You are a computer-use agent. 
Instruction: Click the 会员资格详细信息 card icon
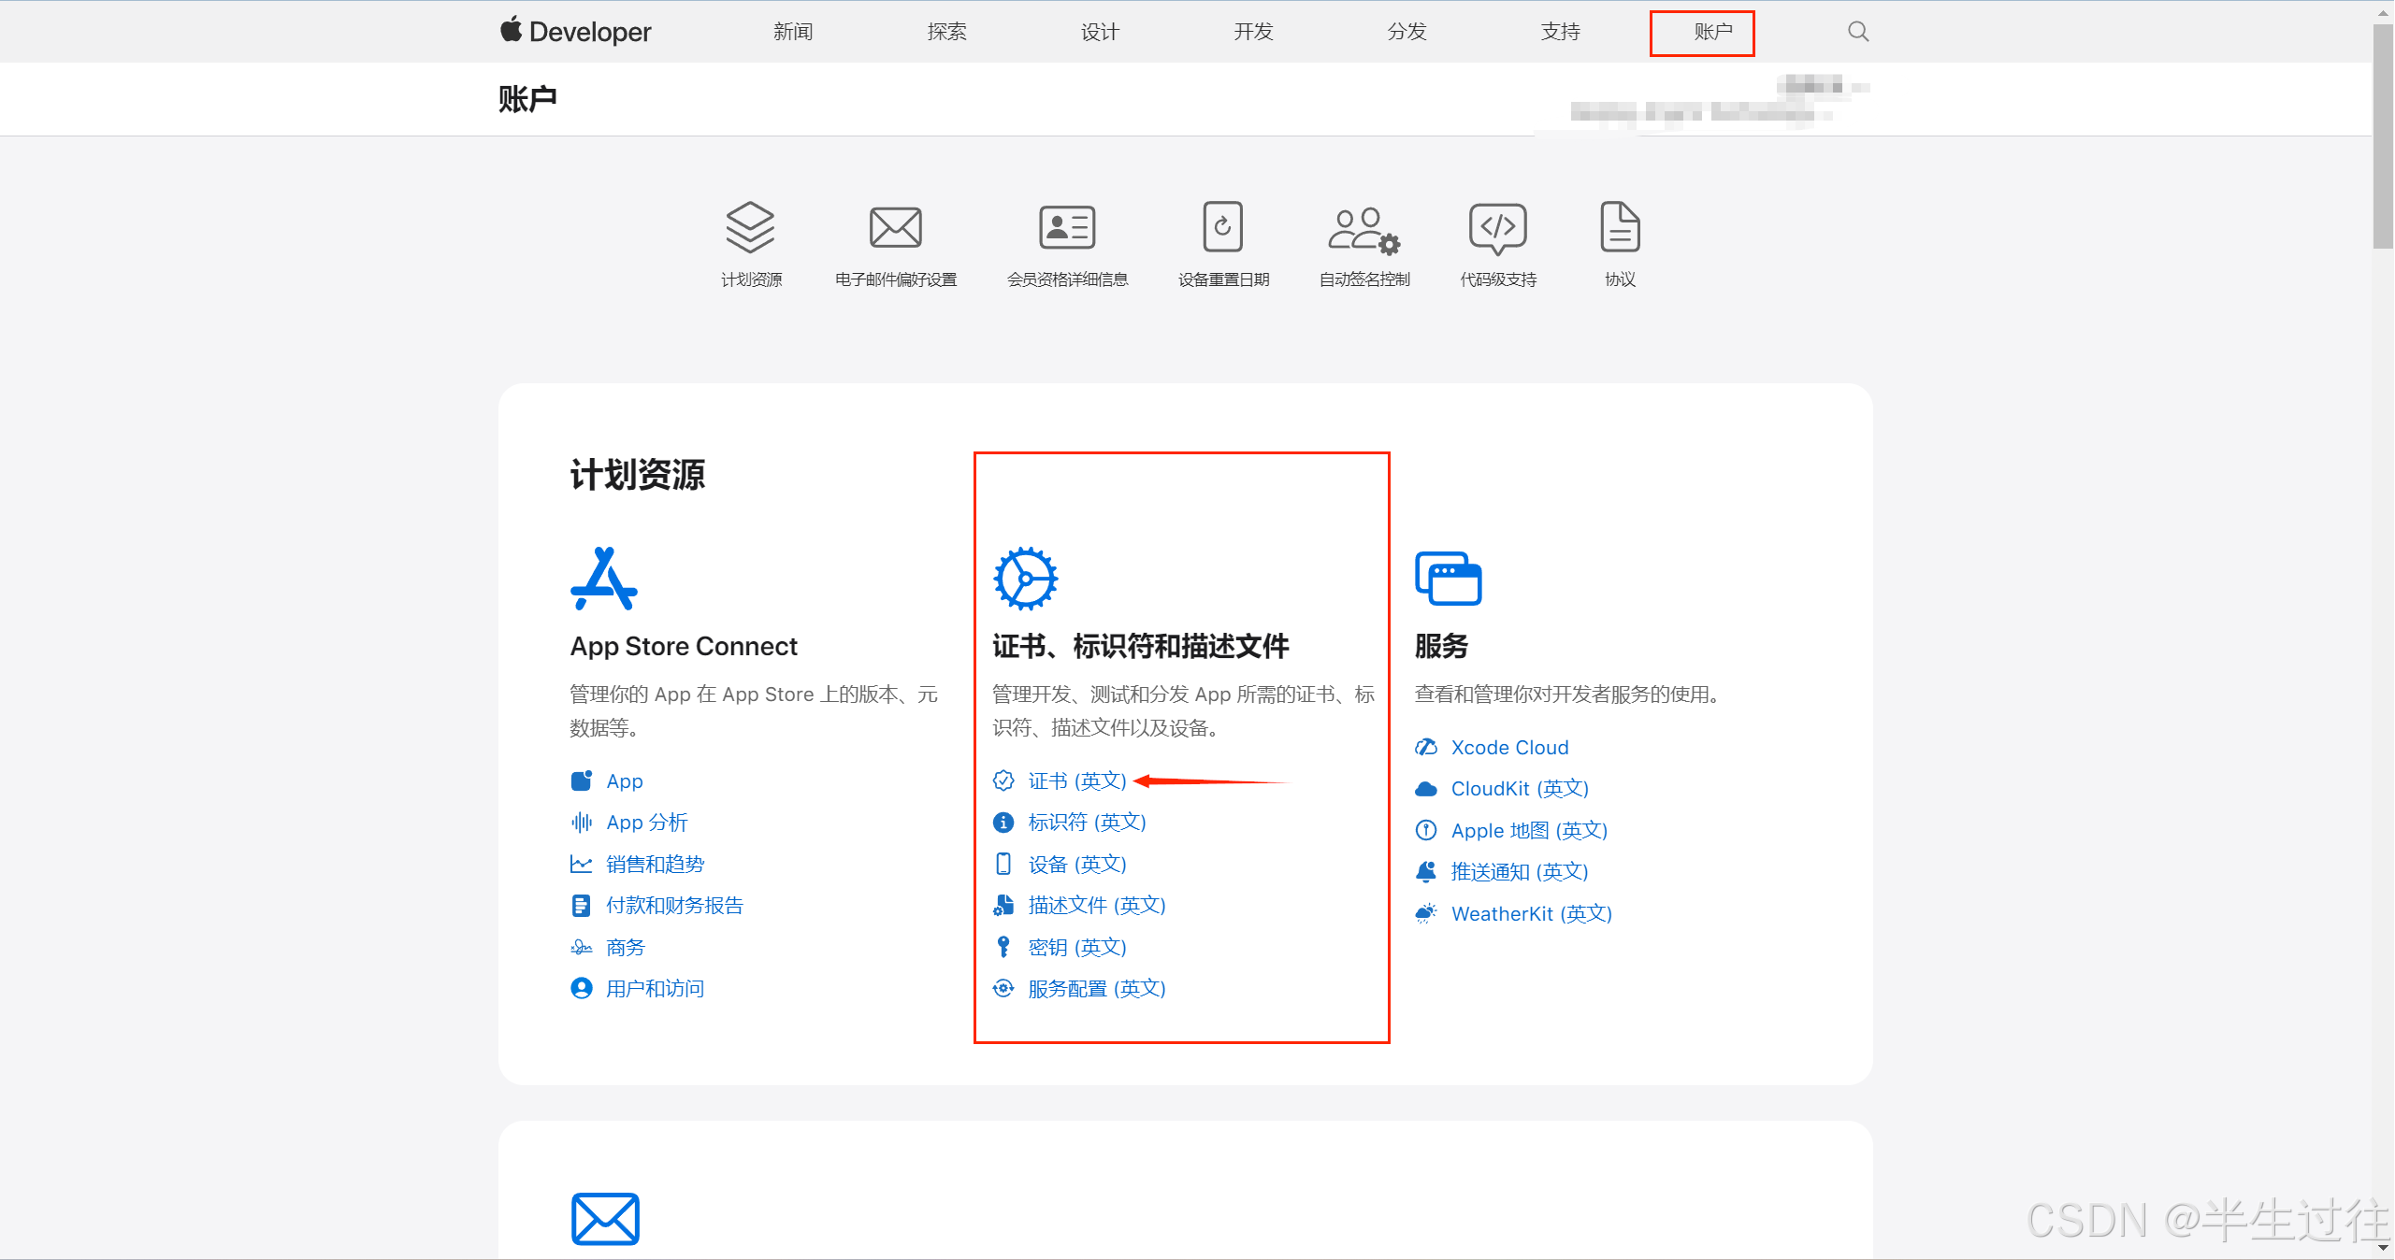click(1067, 227)
